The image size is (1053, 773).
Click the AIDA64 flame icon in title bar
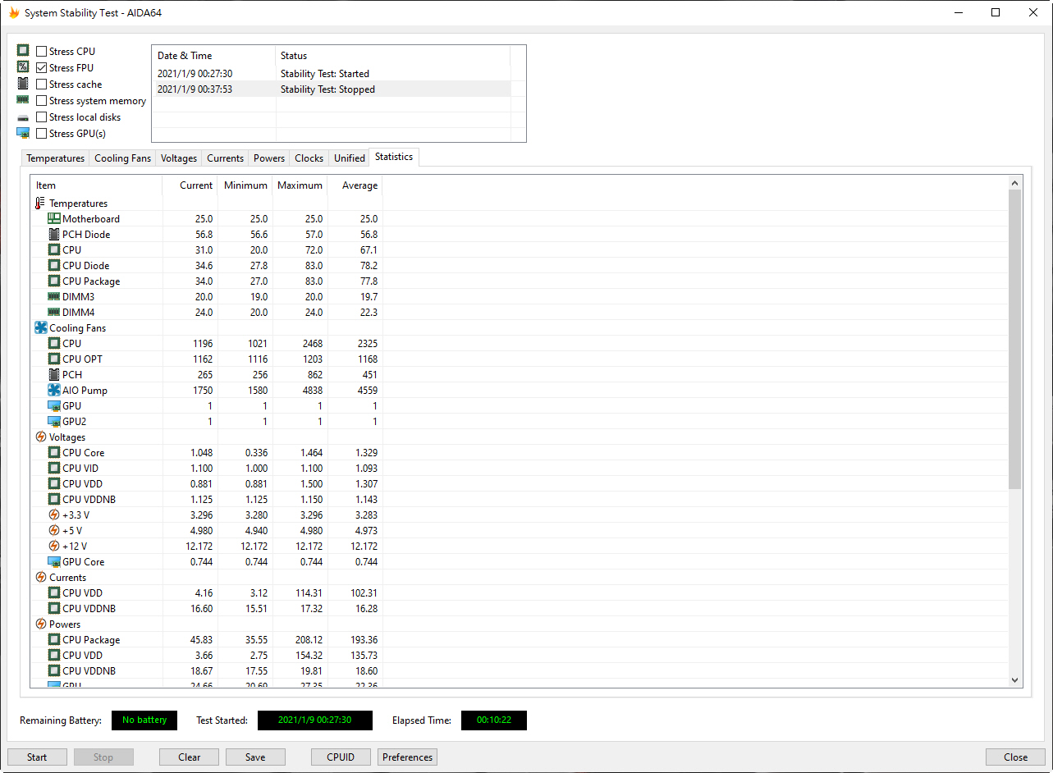[x=14, y=12]
